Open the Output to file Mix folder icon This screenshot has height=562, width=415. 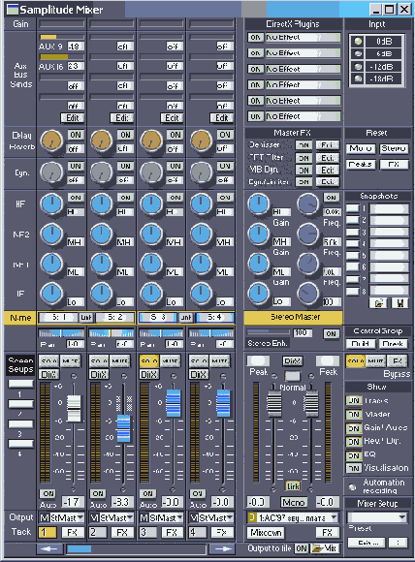[x=326, y=548]
